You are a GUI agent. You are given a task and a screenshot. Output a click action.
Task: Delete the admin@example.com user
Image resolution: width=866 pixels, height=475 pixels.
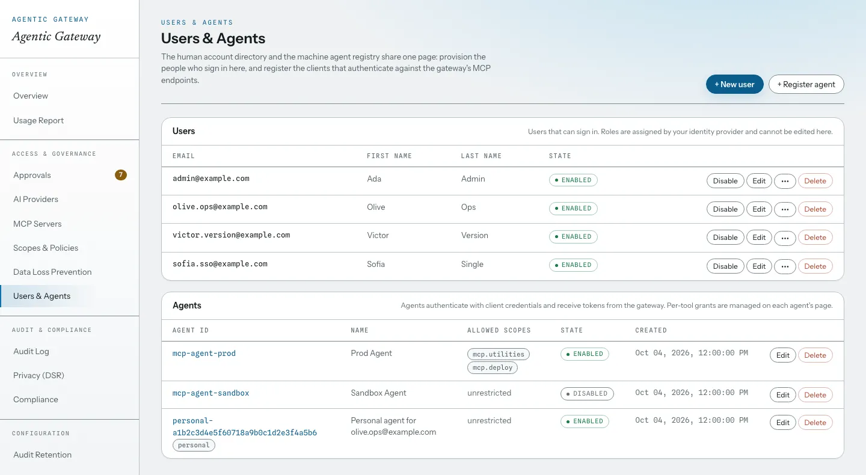[815, 181]
